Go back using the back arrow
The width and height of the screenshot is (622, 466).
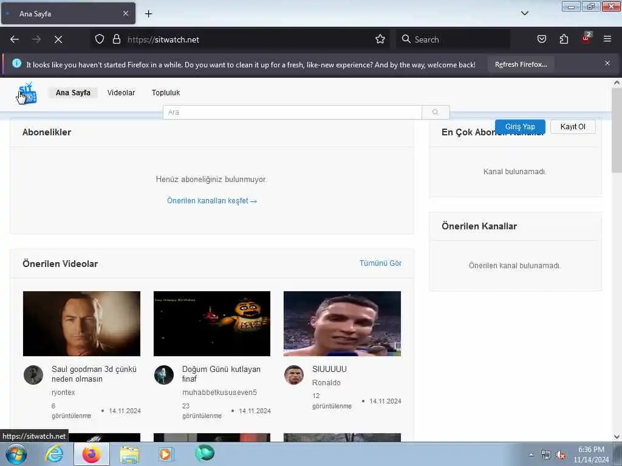point(15,39)
